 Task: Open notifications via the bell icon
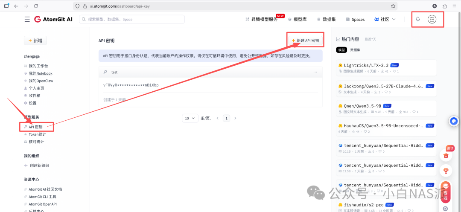(417, 19)
